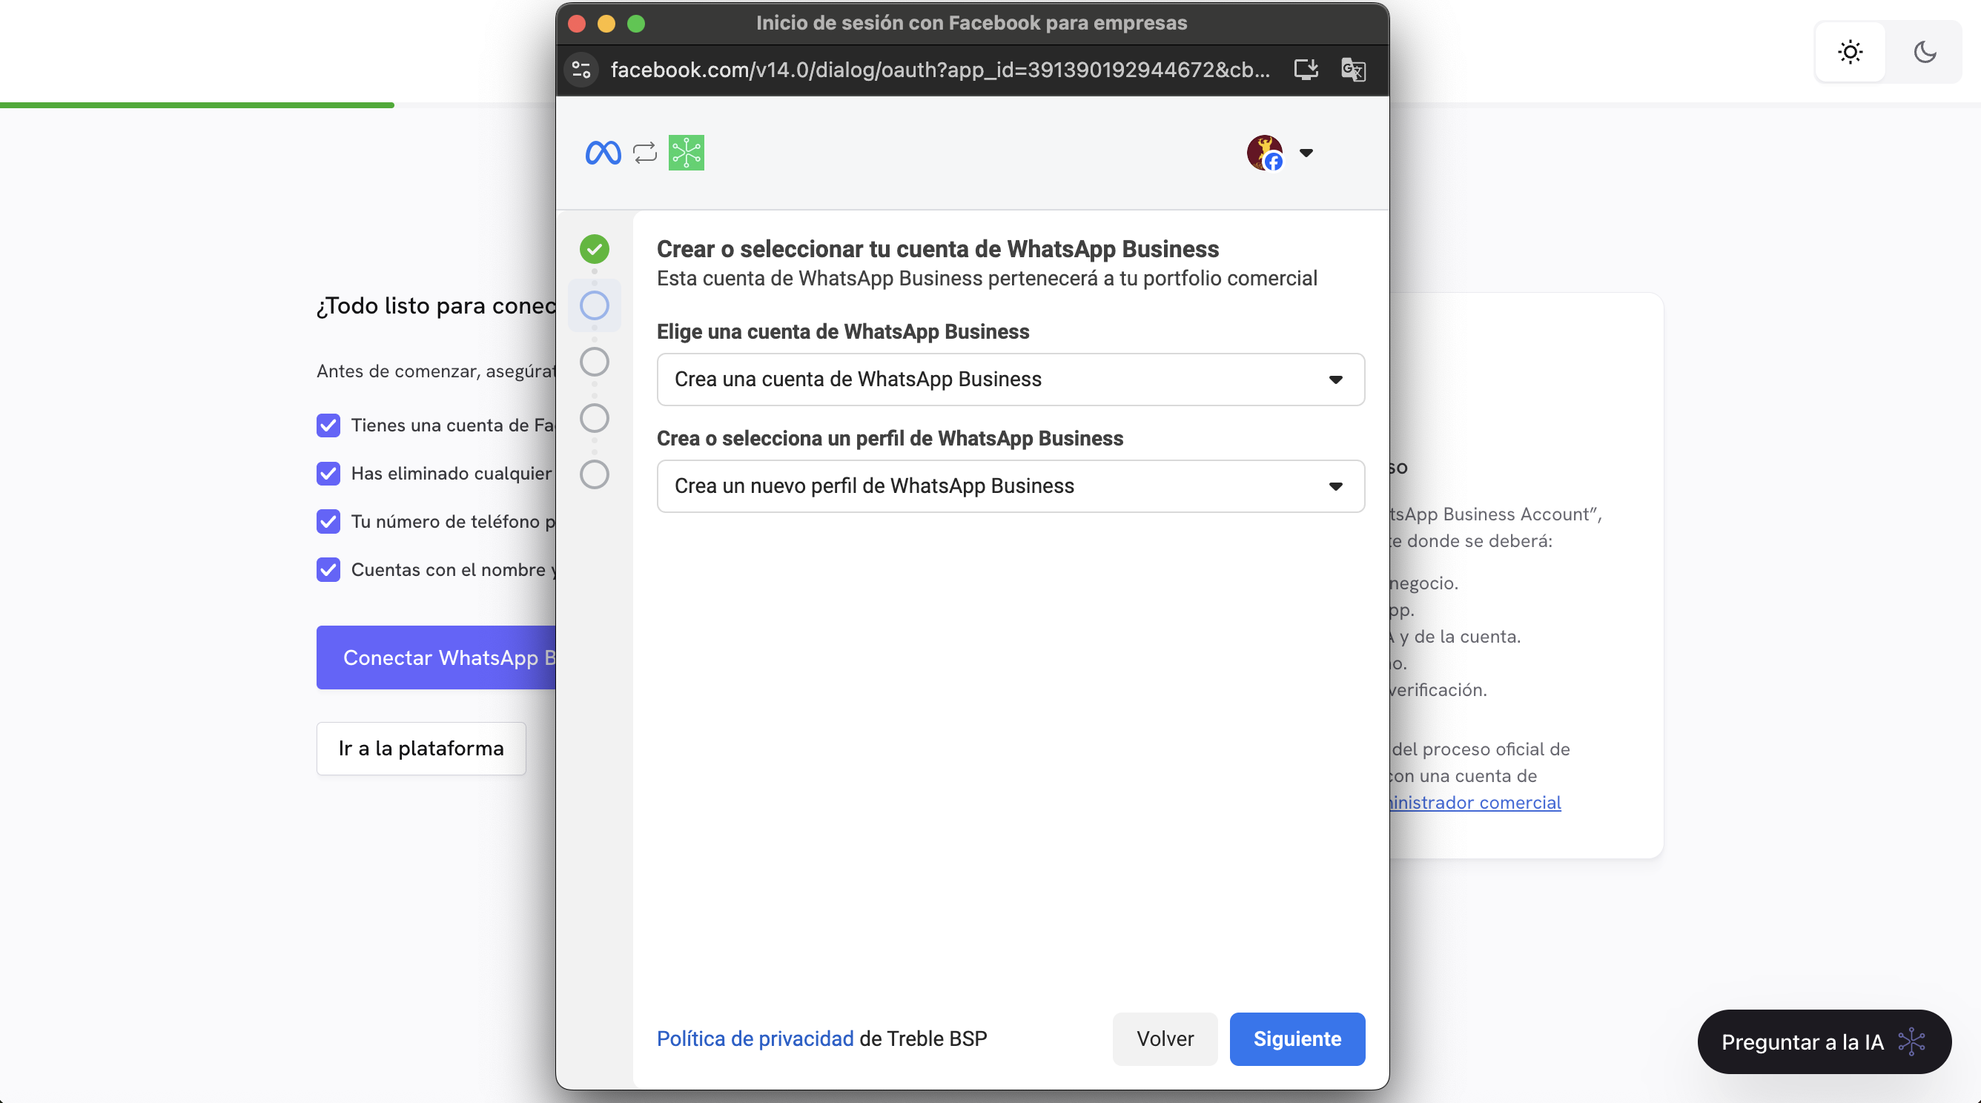Click the translate page icon
The image size is (1981, 1103).
pyautogui.click(x=1353, y=70)
